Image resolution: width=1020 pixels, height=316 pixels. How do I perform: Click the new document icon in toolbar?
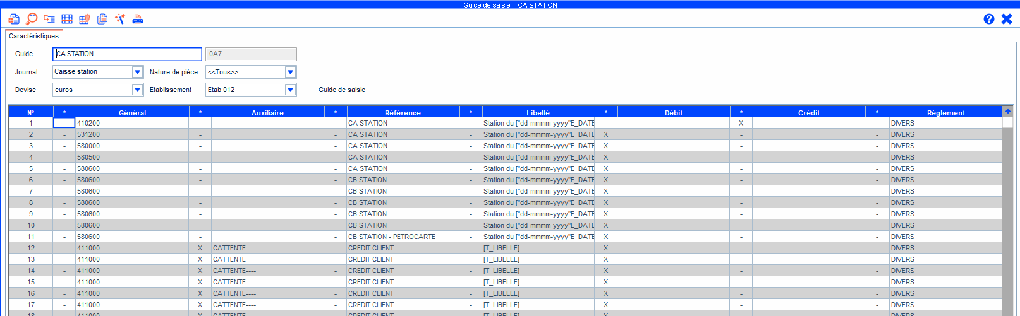click(x=14, y=19)
